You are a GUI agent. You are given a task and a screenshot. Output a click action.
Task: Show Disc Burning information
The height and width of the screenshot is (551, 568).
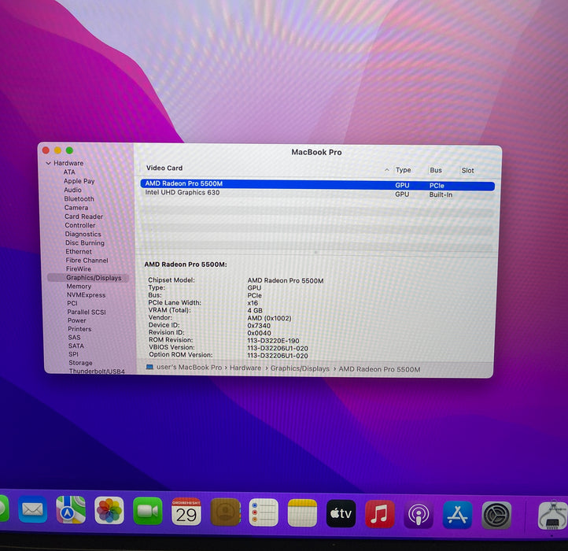click(85, 243)
